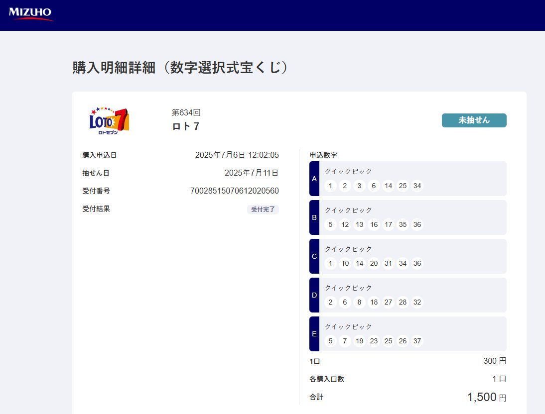Click the 申込数字 heading

[323, 155]
